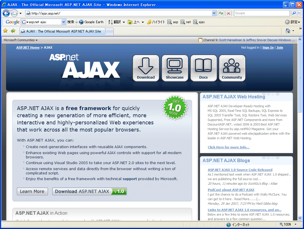This screenshot has width=304, height=229.
Task: Open the 翻訳 dropdown arrow
Action: 124,22
